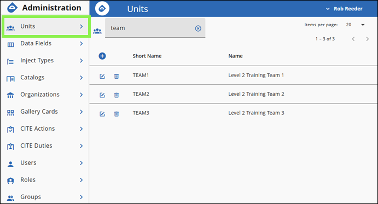Sort by Short Name column header

147,56
